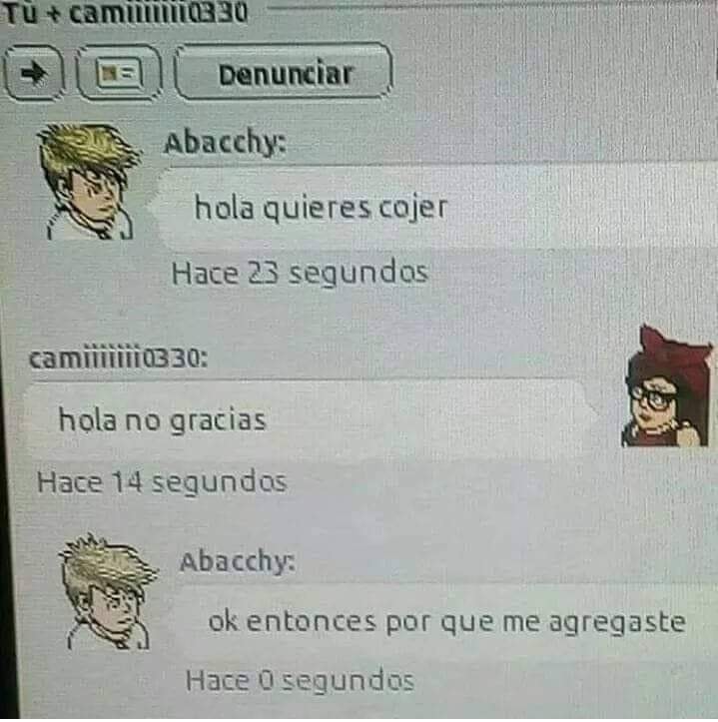Click Abacchy's avatar beside 'hola quieres cojer'
The height and width of the screenshot is (722, 718).
tap(89, 181)
